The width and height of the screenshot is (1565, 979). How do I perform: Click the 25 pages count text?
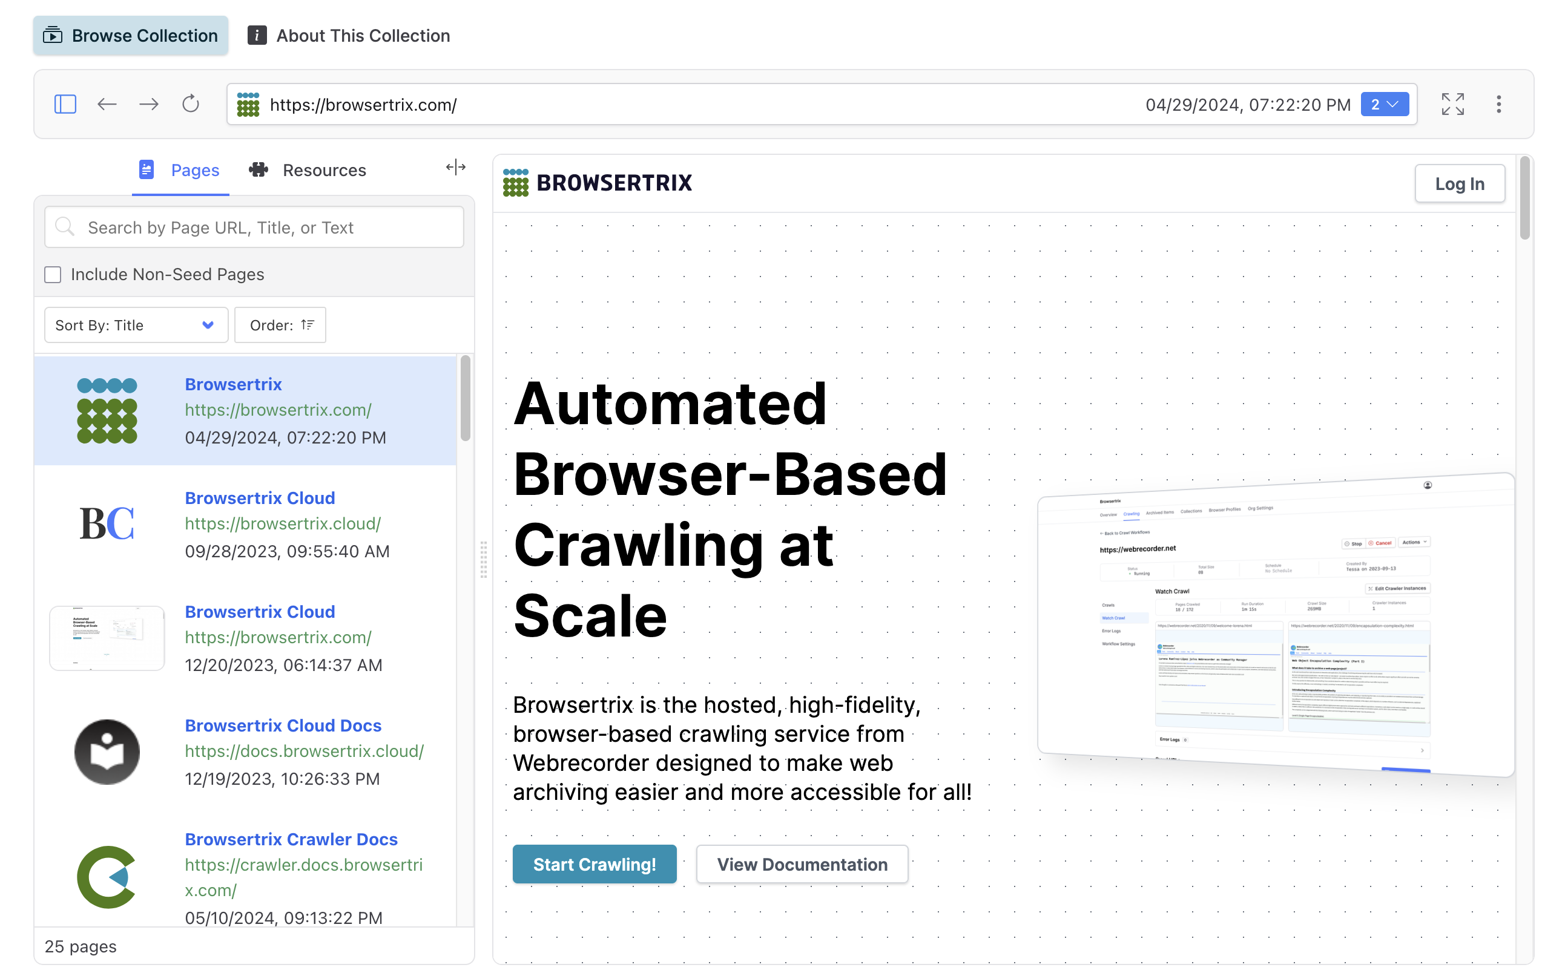[x=81, y=946]
